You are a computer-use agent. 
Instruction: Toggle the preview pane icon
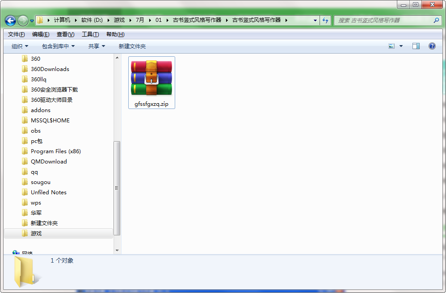[416, 46]
